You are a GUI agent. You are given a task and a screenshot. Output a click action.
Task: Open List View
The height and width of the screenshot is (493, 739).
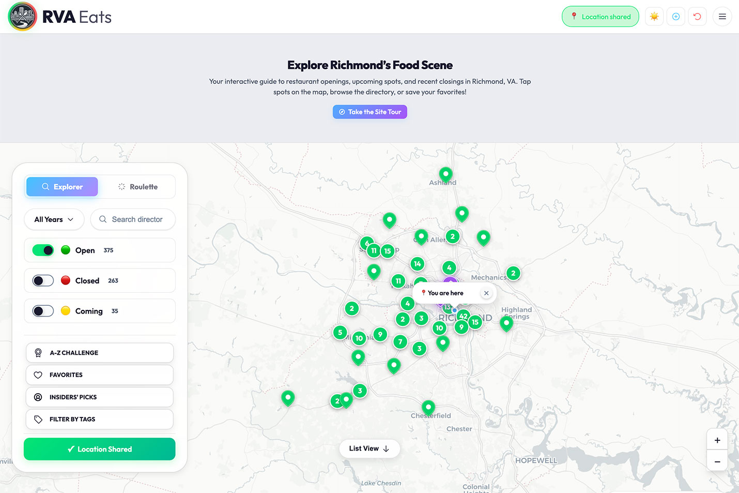[369, 449]
